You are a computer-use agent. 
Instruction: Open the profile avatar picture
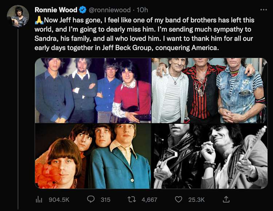pyautogui.click(x=18, y=16)
